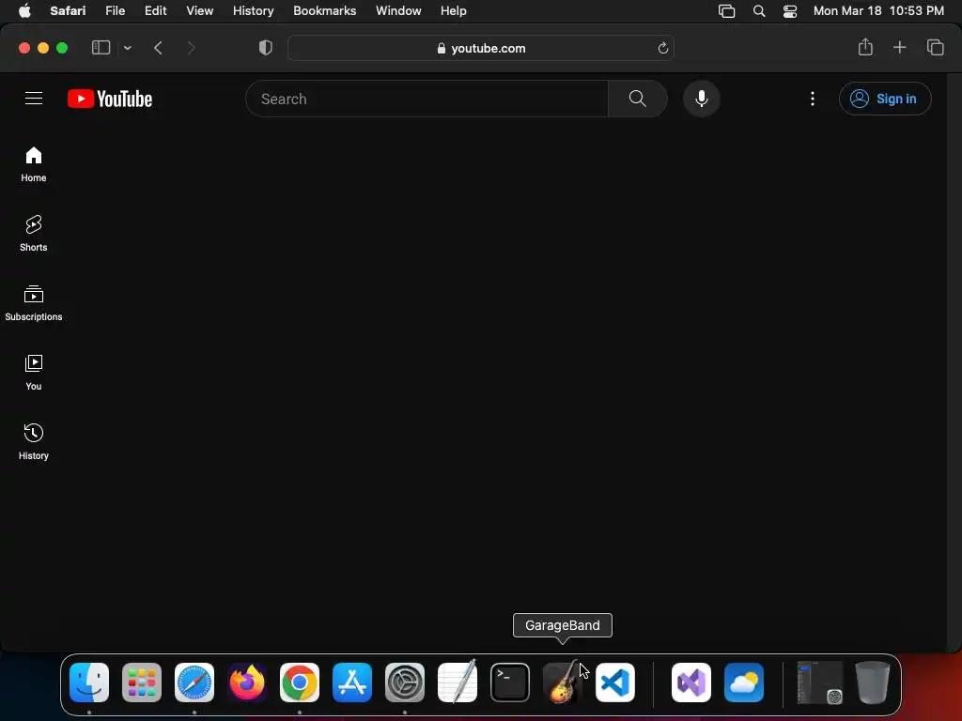Click the Sign in button
Viewport: 962px width, 721px height.
pos(885,99)
